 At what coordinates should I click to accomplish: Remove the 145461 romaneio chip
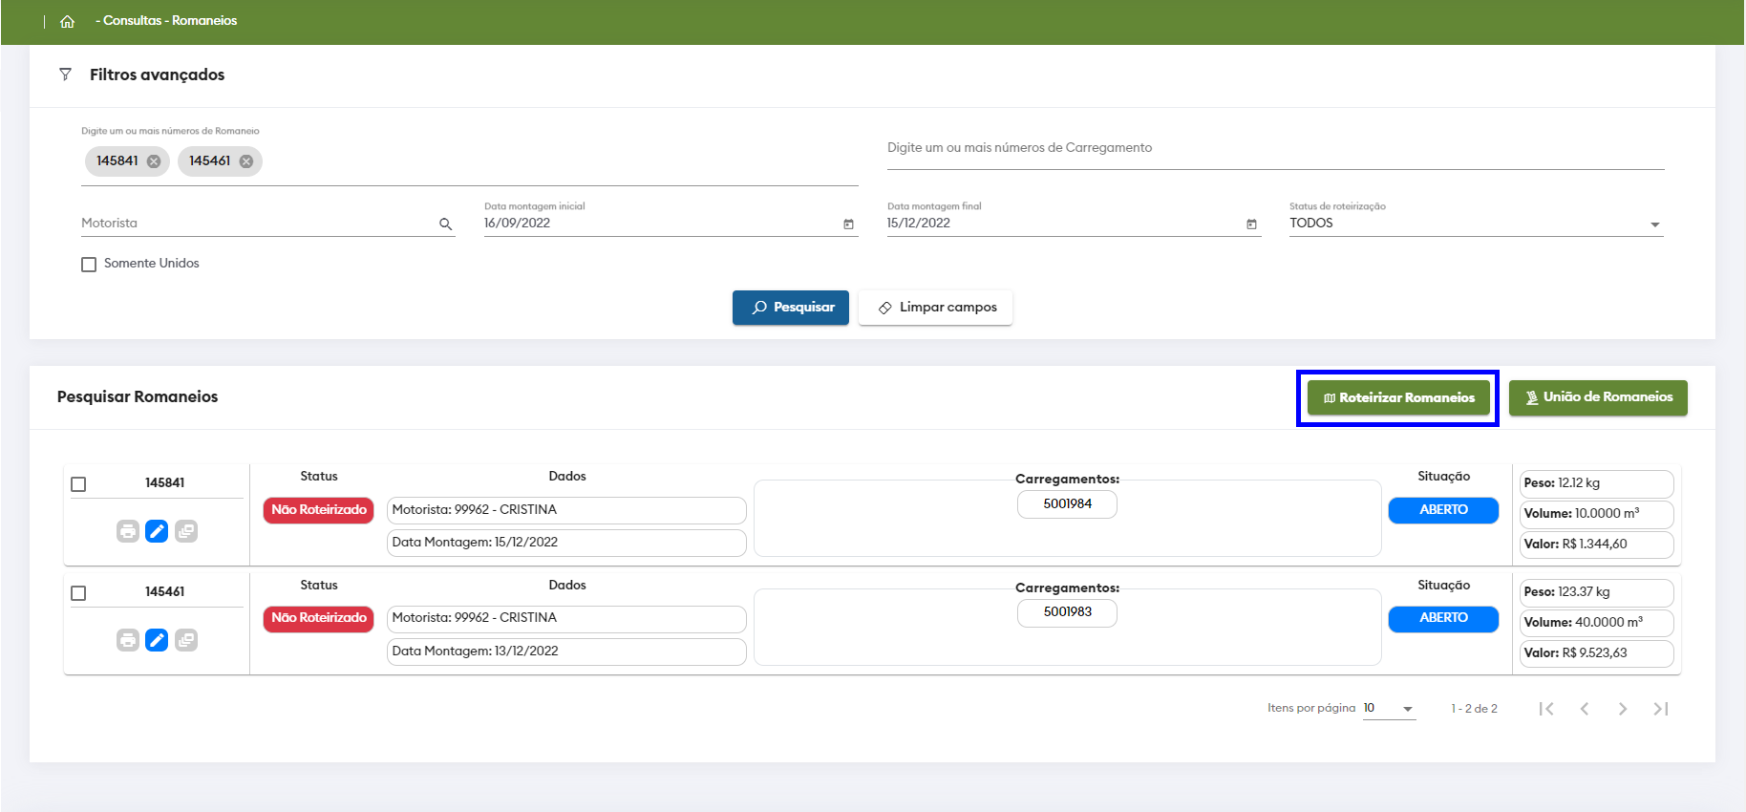pos(246,161)
